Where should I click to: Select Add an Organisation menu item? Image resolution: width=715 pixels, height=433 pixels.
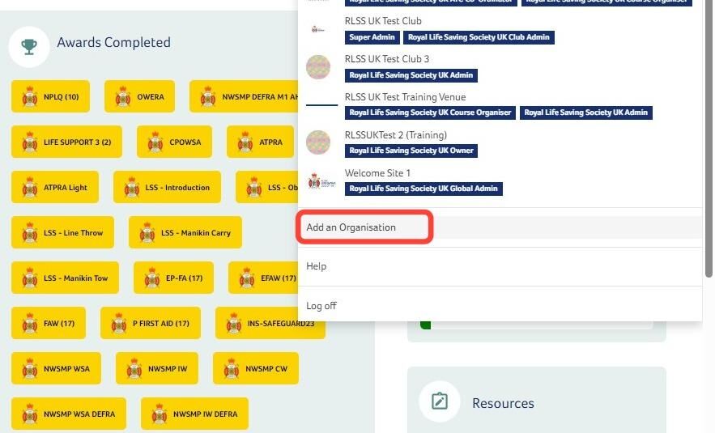coord(500,227)
